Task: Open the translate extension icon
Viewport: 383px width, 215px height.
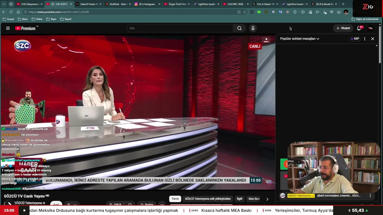Action: (x=280, y=12)
